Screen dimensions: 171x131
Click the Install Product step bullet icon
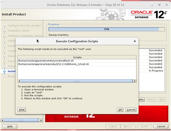(x=5, y=71)
